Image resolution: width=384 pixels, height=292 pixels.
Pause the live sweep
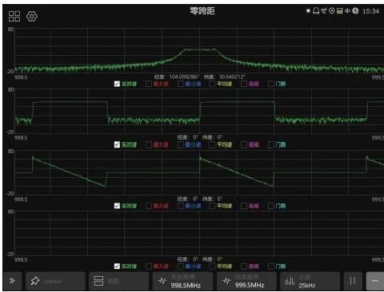pyautogui.click(x=353, y=281)
